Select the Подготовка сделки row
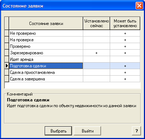Viewport: 145px width, 139px height. [x=72, y=66]
